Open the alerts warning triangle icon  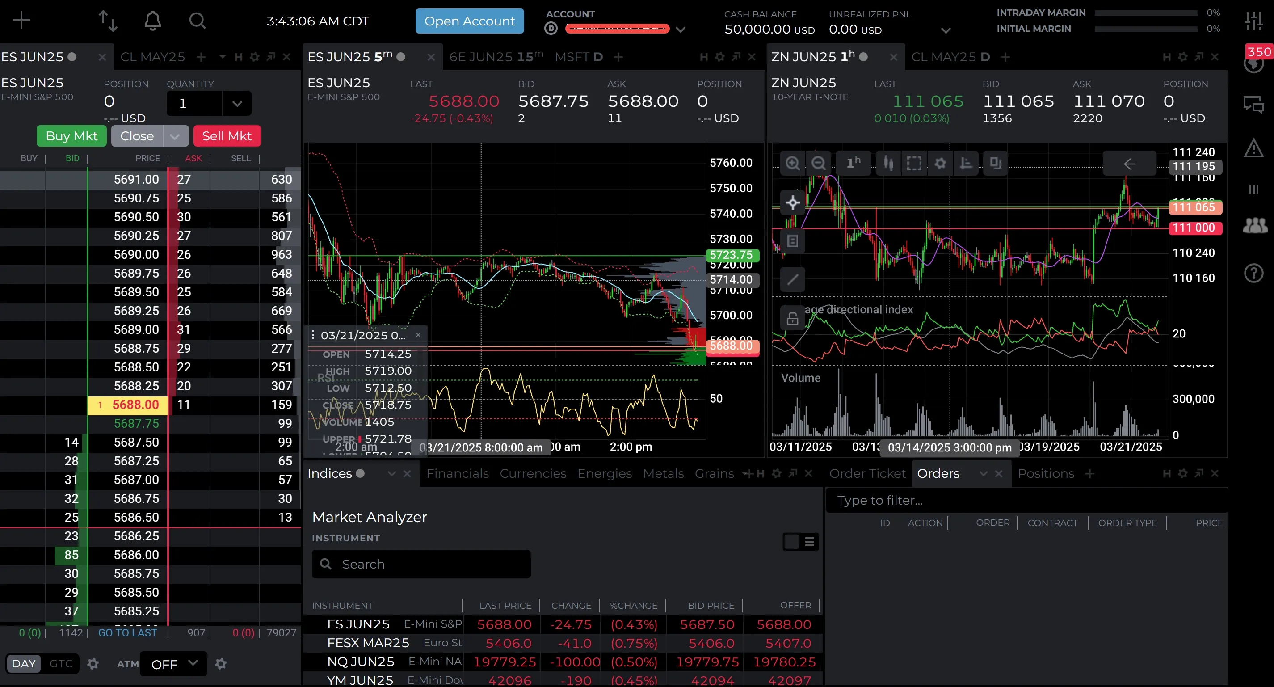coord(1254,148)
